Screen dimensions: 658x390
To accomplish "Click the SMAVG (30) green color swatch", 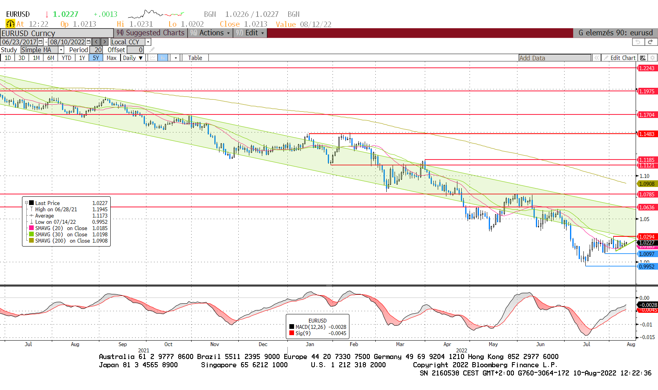I will pyautogui.click(x=31, y=234).
